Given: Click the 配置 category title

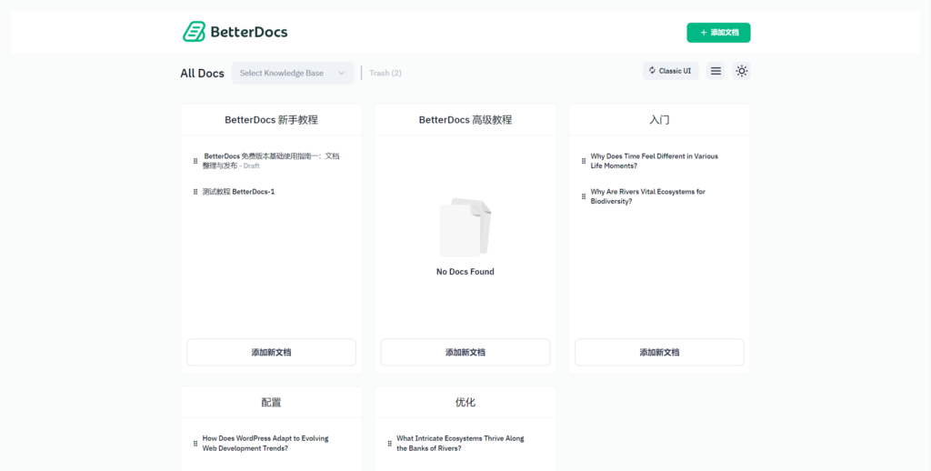Looking at the screenshot, I should tap(271, 403).
